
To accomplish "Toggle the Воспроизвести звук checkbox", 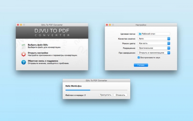I will pos(139,57).
